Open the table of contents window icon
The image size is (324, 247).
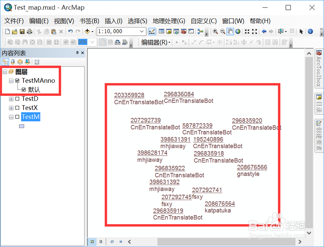point(161,31)
